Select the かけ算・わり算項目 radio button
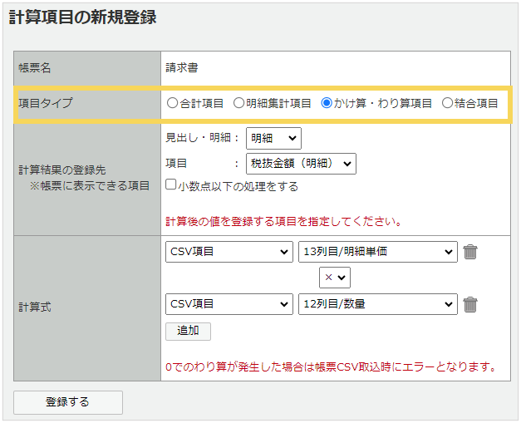 pos(327,103)
